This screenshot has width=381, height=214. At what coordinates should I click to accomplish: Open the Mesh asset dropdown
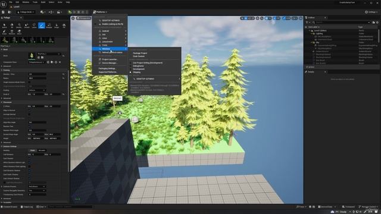pyautogui.click(x=49, y=54)
